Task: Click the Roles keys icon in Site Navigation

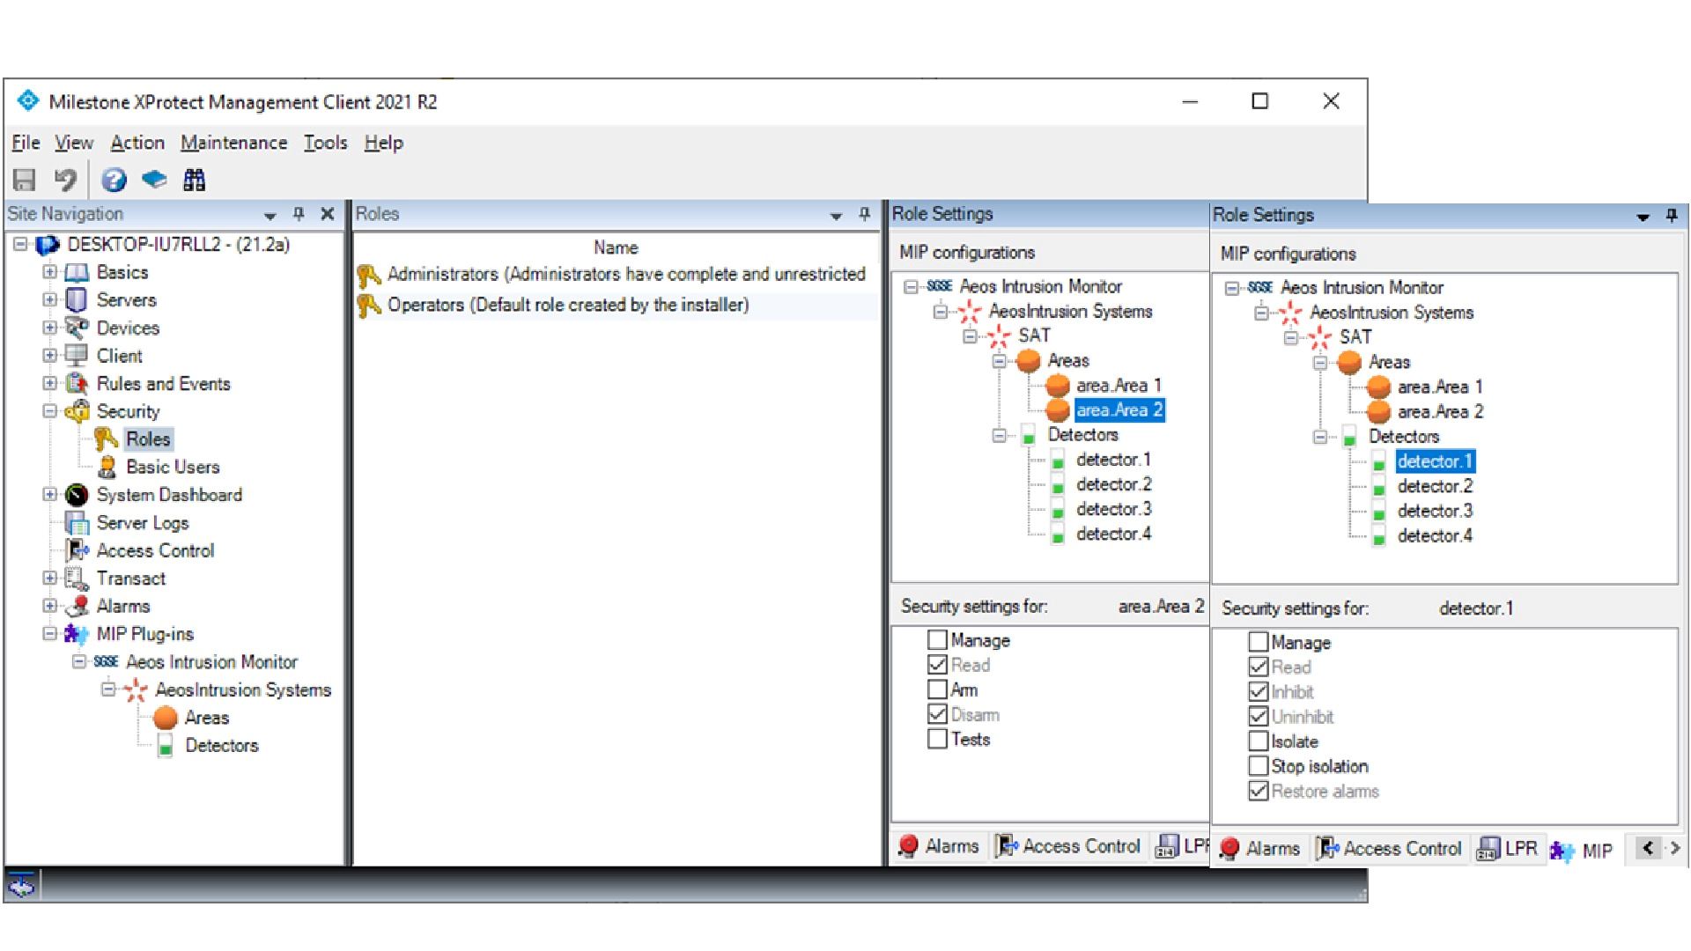Action: [x=107, y=439]
